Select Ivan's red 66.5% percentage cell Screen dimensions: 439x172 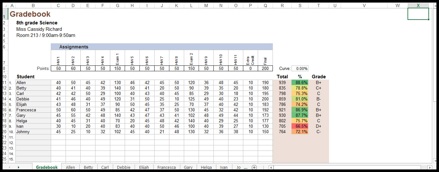tap(300, 126)
